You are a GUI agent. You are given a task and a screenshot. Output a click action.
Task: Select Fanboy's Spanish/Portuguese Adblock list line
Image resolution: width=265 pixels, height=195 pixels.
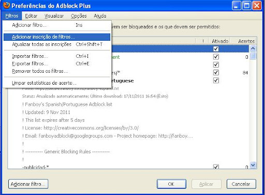pos(67,104)
